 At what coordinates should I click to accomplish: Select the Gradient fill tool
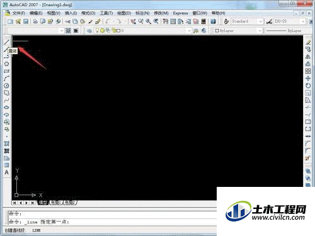(6, 151)
